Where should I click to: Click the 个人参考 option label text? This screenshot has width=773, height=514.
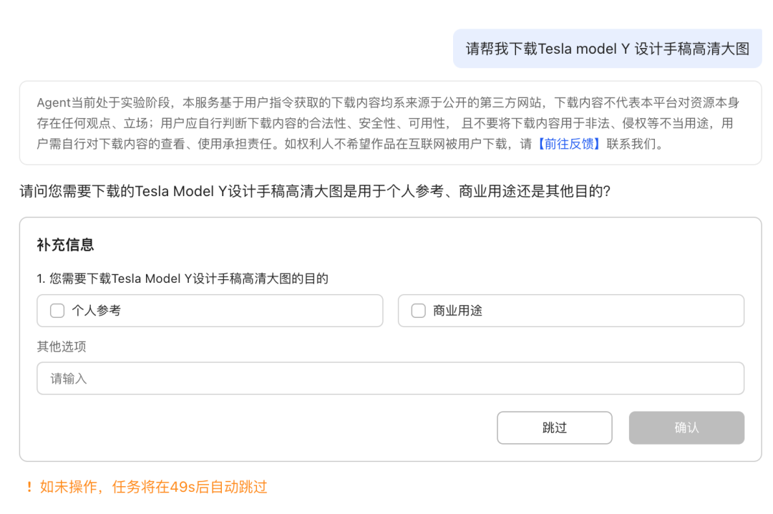96,311
